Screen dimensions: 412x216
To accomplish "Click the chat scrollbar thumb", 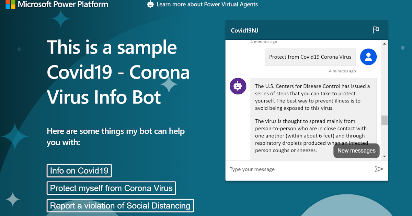I will tap(385, 120).
